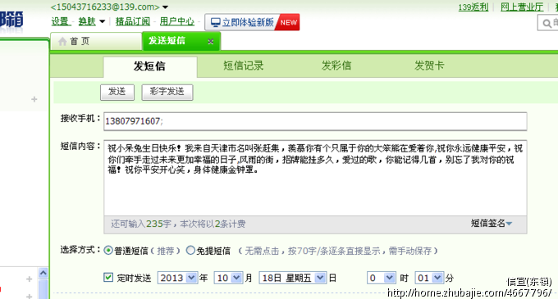Click the monitor icon in 立即体验新版 button
This screenshot has width=558, height=299.
click(215, 22)
